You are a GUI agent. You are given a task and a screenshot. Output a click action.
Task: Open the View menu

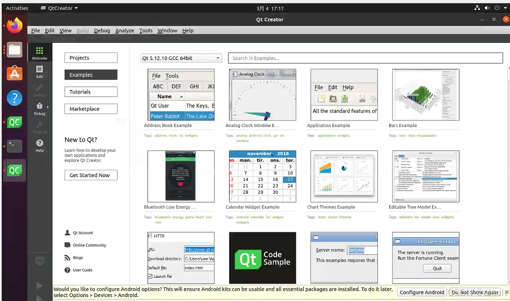[x=65, y=30]
